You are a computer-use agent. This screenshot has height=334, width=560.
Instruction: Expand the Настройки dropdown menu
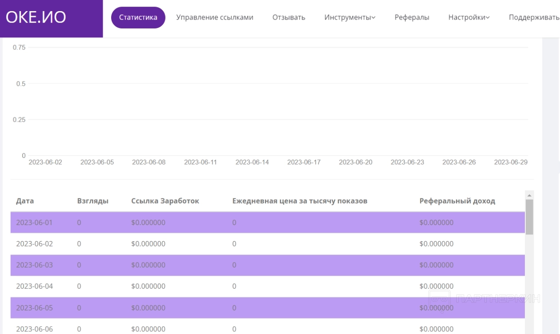point(469,18)
